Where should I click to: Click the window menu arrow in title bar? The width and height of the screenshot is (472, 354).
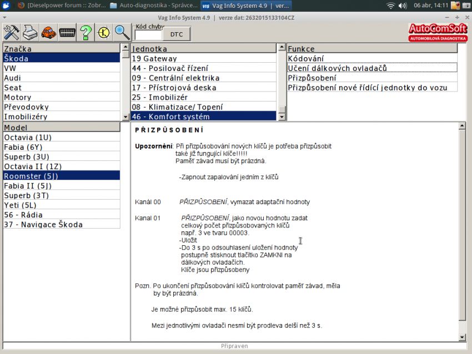(4, 18)
